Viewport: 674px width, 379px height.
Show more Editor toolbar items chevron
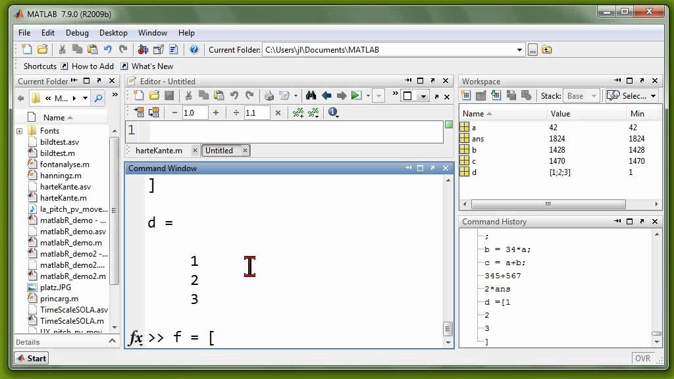395,93
